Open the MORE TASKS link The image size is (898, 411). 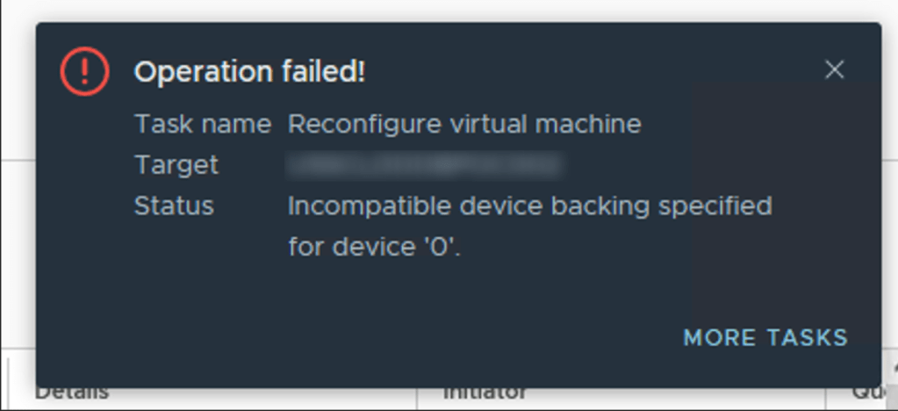click(765, 338)
